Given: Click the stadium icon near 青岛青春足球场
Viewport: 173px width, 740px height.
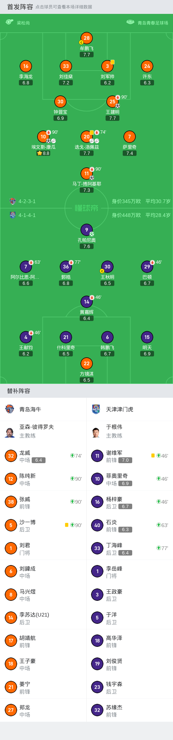Looking at the screenshot, I should [x=130, y=22].
